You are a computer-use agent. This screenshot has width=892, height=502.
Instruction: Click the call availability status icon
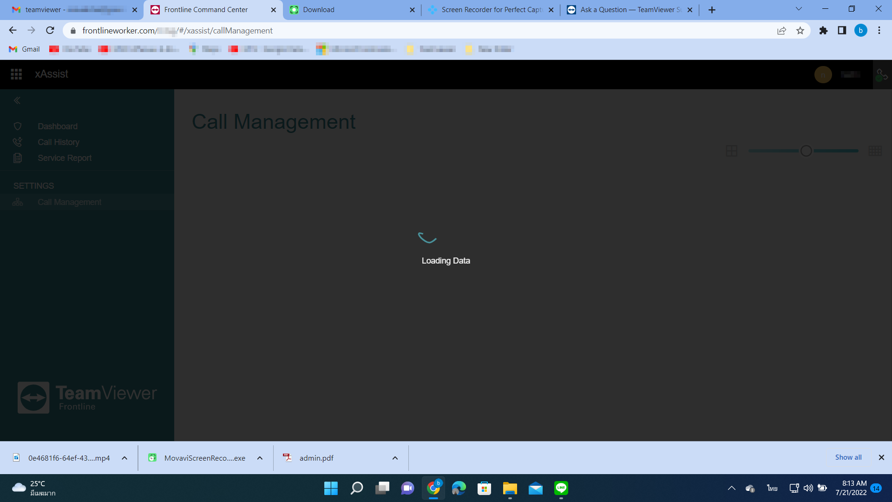click(882, 74)
